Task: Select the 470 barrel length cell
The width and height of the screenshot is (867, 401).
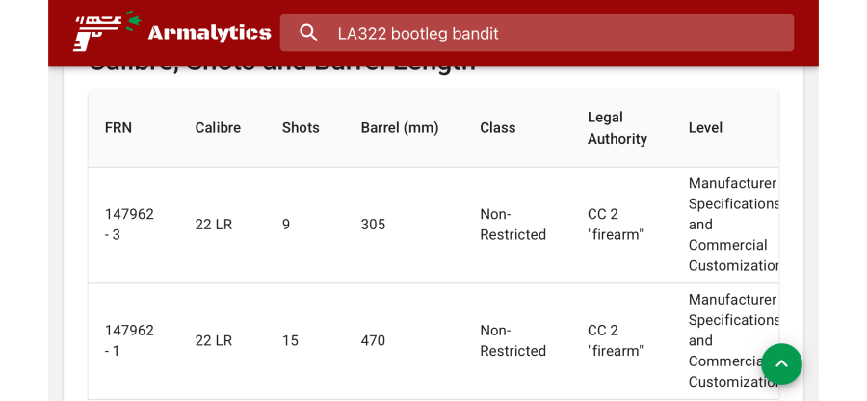Action: pos(373,340)
